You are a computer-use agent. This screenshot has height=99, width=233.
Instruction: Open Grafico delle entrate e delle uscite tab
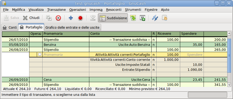[x=72, y=28]
